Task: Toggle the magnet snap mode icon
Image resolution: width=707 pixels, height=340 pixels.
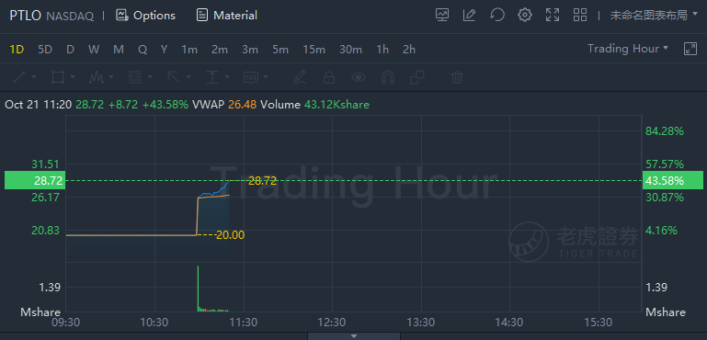Action: (x=388, y=77)
